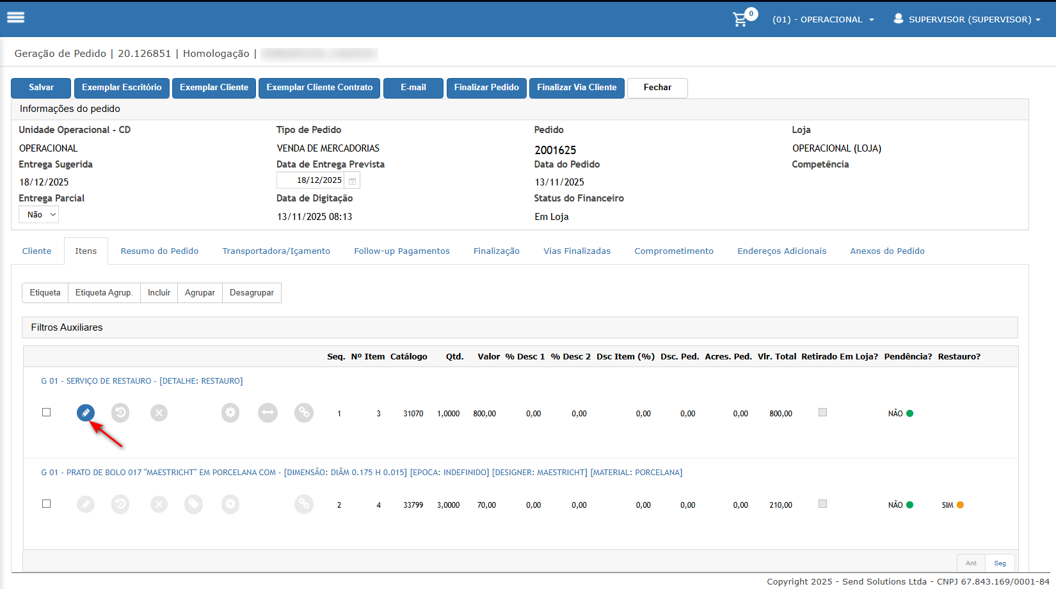
Task: Open the shopping cart icon in the header
Action: 740,19
